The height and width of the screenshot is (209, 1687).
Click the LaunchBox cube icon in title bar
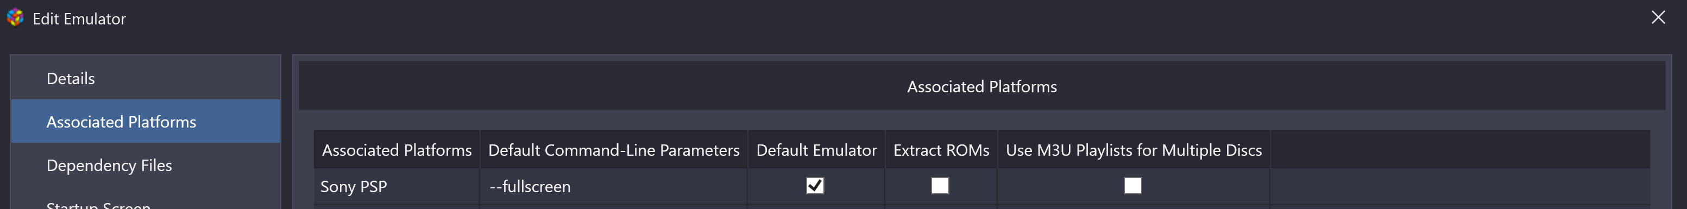15,18
